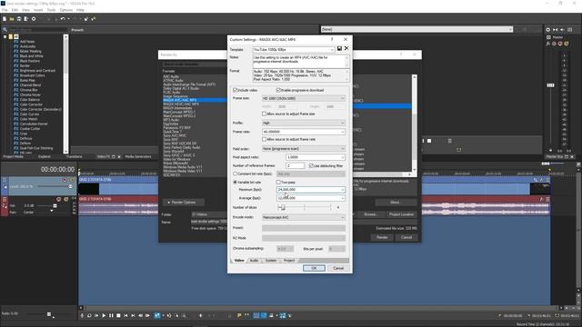Stop playback with the square Stop button
The height and width of the screenshot is (327, 582).
pyautogui.click(x=118, y=315)
